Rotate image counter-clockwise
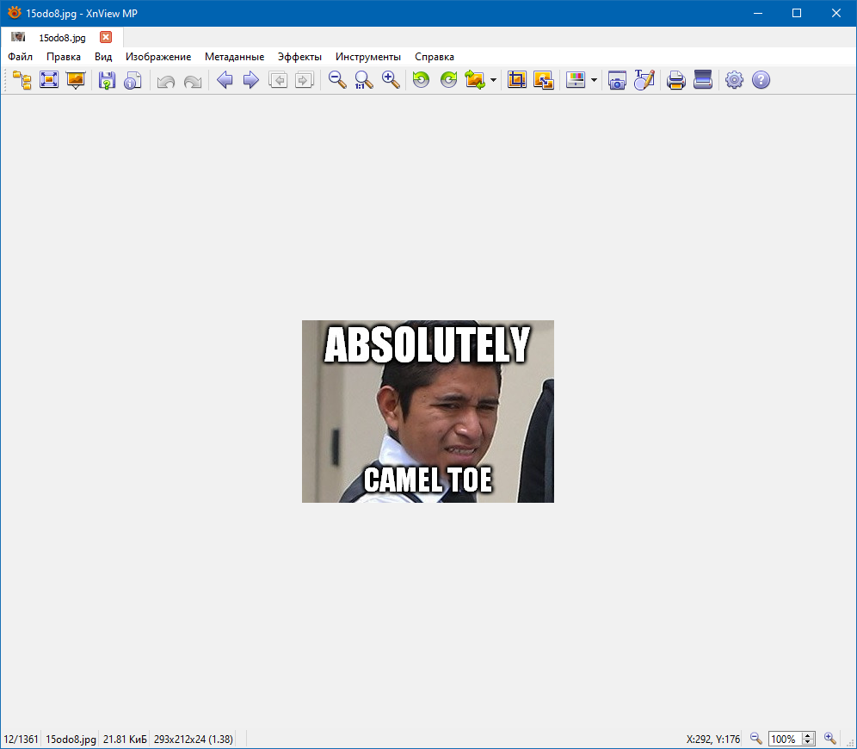This screenshot has height=749, width=857. 421,80
